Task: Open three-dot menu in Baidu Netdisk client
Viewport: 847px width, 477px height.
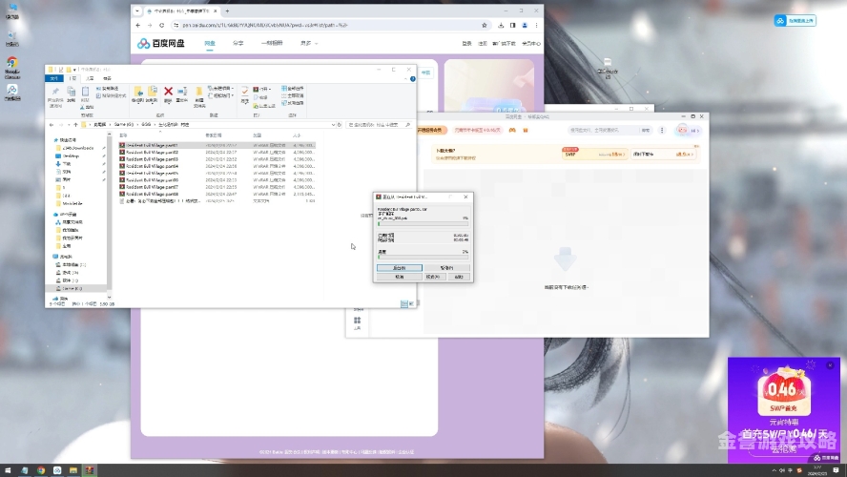Action: click(662, 130)
